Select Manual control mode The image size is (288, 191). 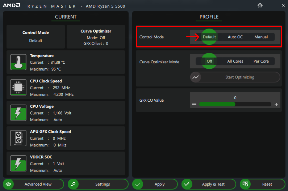261,37
